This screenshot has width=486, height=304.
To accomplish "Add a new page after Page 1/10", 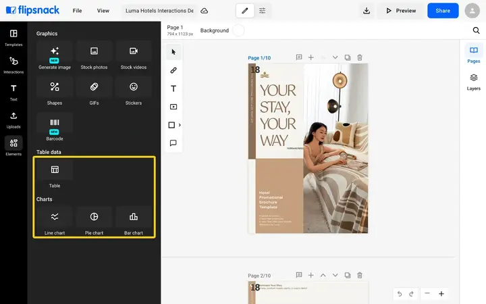I will point(311,57).
